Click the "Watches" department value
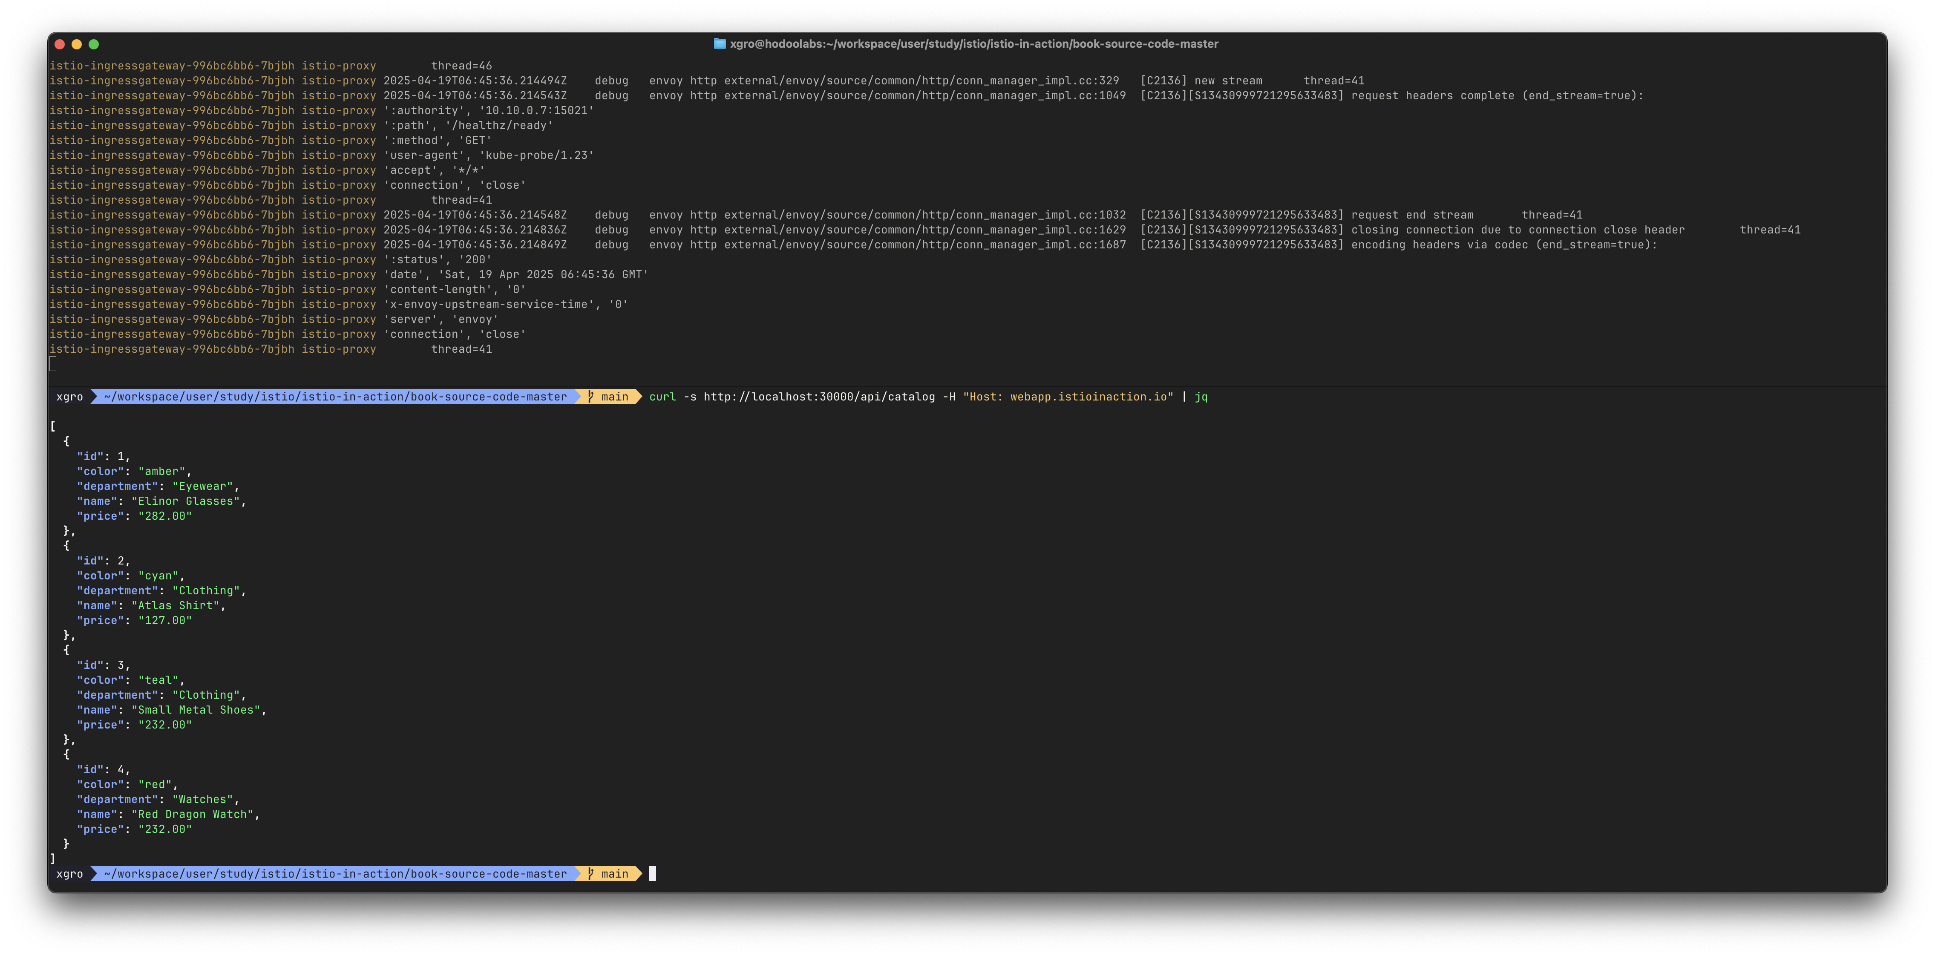This screenshot has height=956, width=1935. pos(203,799)
